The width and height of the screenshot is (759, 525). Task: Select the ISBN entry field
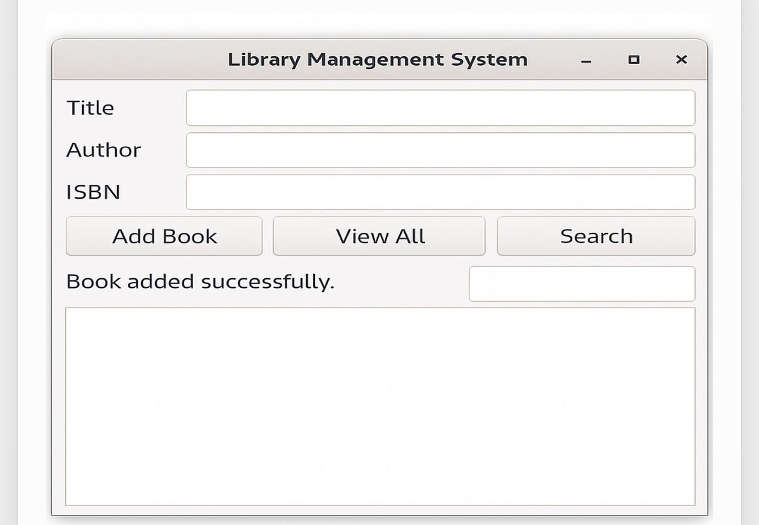(441, 192)
